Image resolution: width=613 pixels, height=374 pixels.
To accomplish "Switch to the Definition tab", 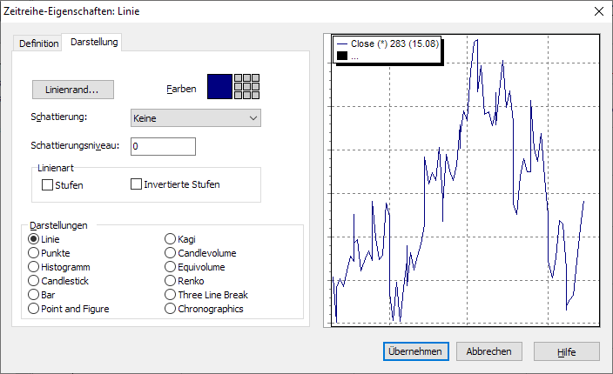I will coord(39,43).
